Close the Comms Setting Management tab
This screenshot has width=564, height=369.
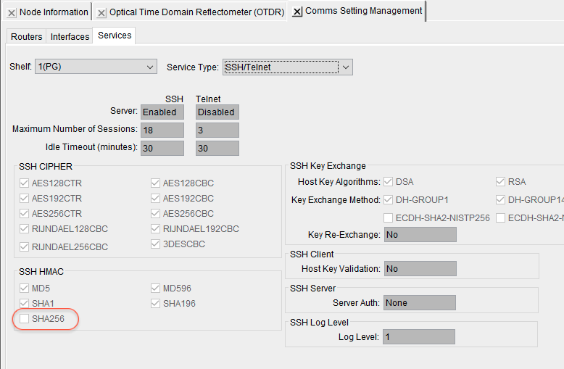tap(296, 12)
